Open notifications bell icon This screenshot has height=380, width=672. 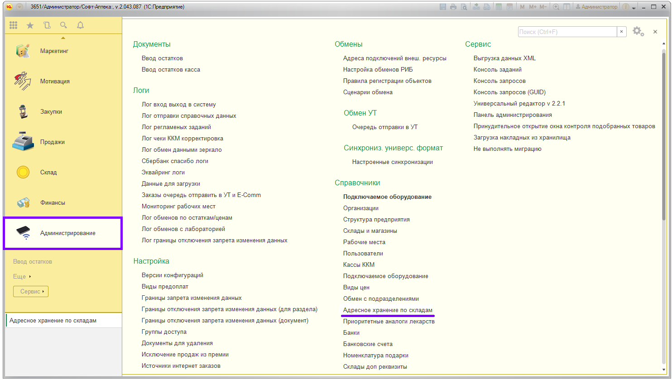pos(80,26)
